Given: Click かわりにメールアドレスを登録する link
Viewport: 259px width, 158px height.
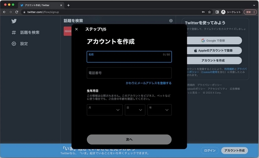Looking at the screenshot, I should click(x=148, y=83).
